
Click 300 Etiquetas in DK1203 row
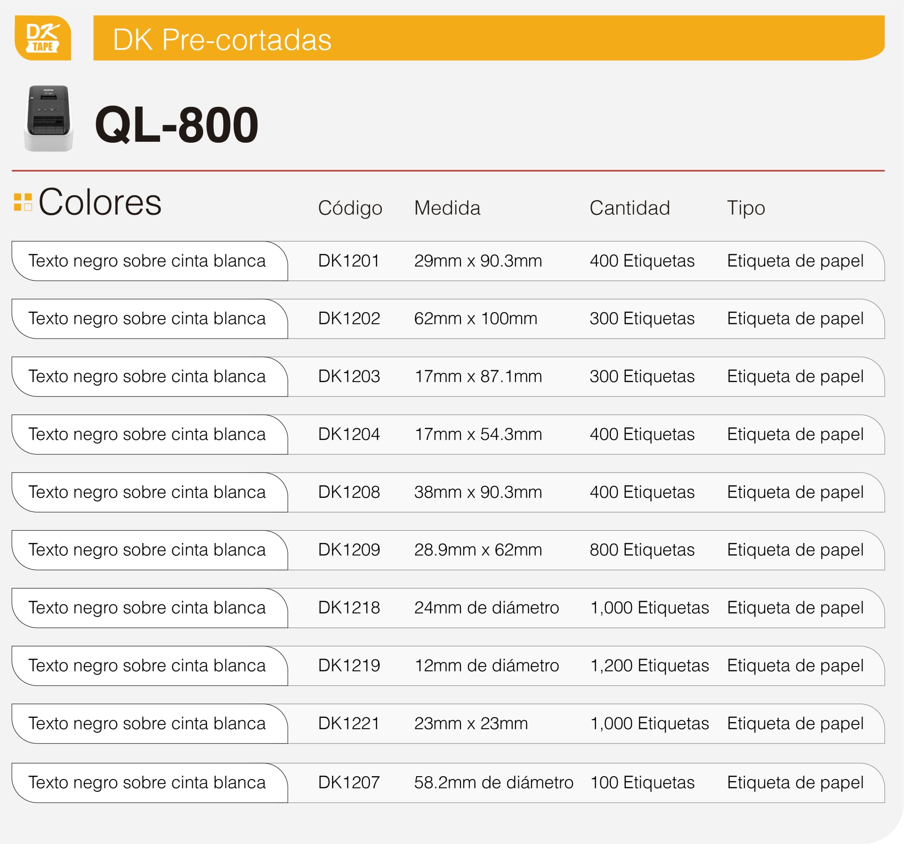(642, 377)
